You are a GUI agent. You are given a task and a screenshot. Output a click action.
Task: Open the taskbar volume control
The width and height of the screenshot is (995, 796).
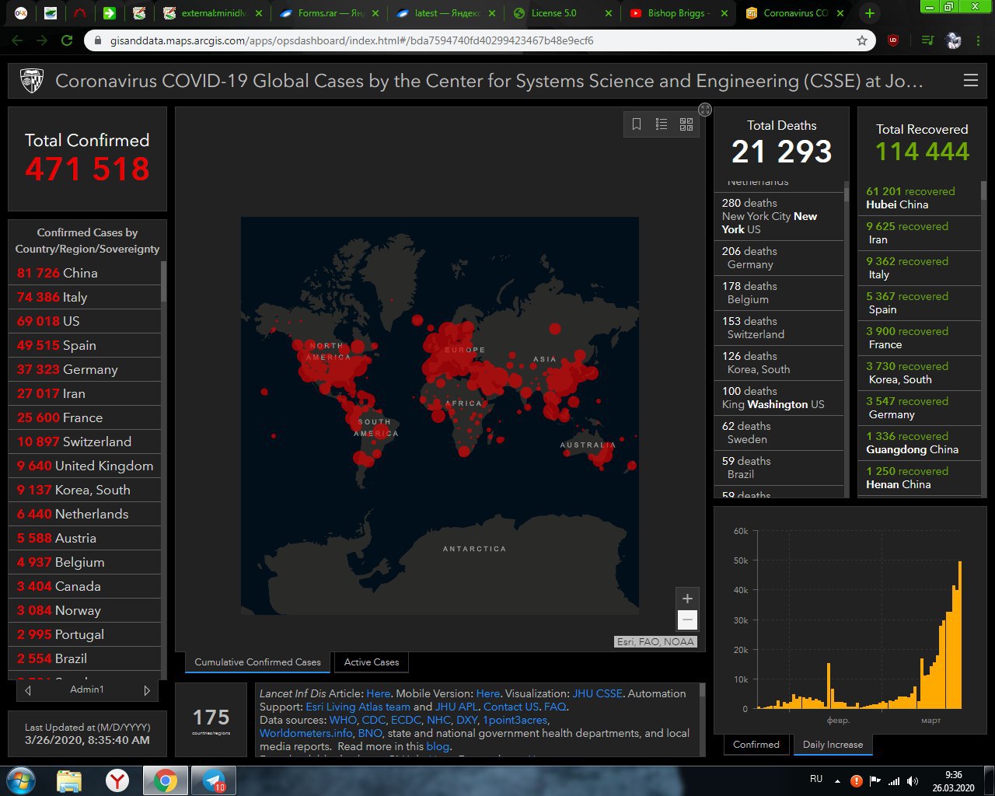pyautogui.click(x=913, y=781)
